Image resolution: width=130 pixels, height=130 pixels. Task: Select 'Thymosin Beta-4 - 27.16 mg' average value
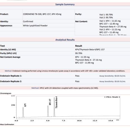(88, 60)
